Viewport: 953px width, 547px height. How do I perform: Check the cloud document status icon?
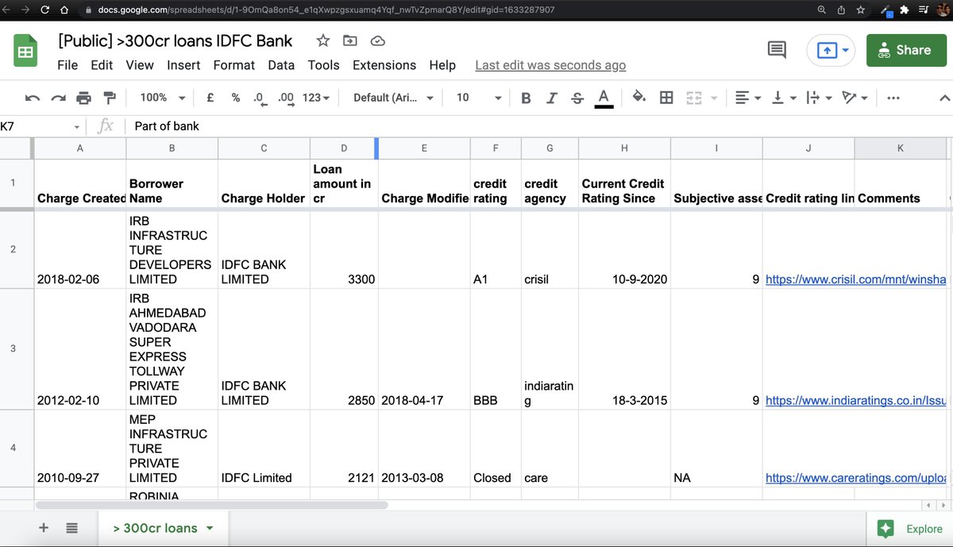pos(378,40)
